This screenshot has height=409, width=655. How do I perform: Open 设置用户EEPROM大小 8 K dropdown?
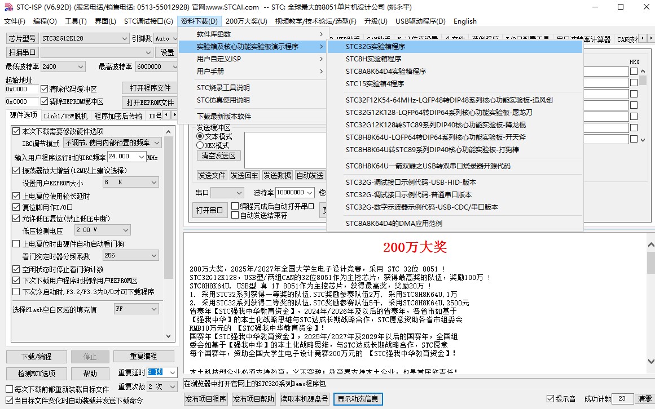[x=131, y=182]
